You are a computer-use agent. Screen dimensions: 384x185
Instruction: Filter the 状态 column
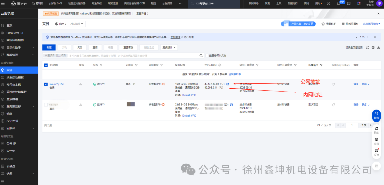[101, 65]
